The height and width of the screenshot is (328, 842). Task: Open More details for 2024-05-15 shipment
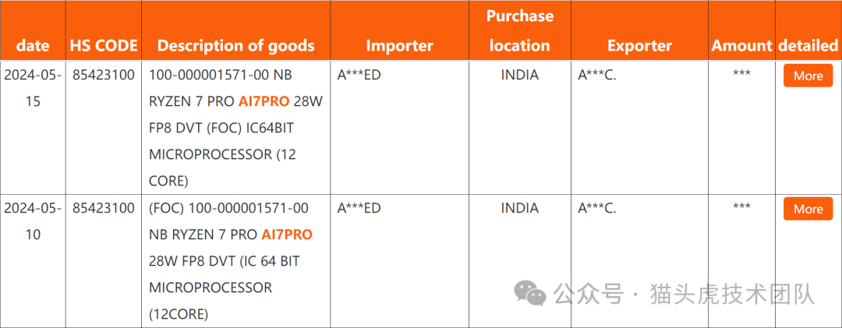click(x=808, y=76)
